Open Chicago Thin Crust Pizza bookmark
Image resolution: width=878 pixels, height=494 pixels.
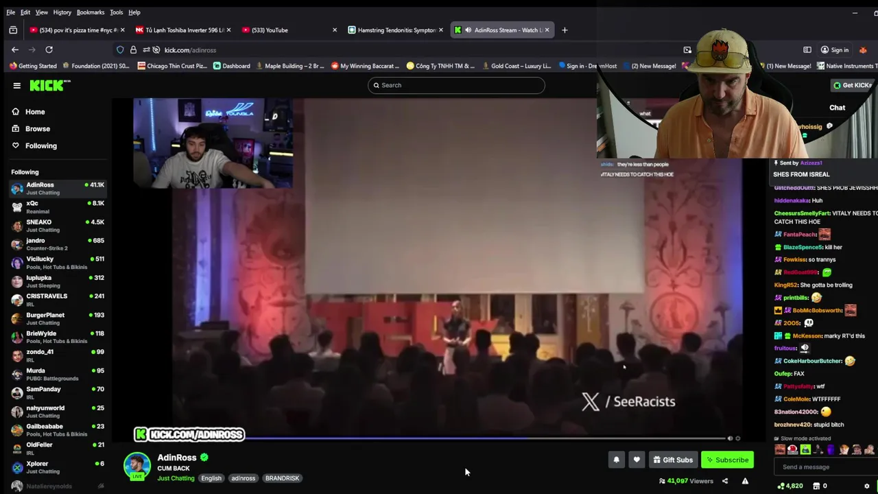[x=172, y=66]
